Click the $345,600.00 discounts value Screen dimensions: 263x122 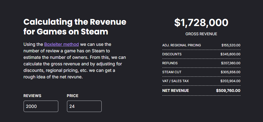(230, 54)
